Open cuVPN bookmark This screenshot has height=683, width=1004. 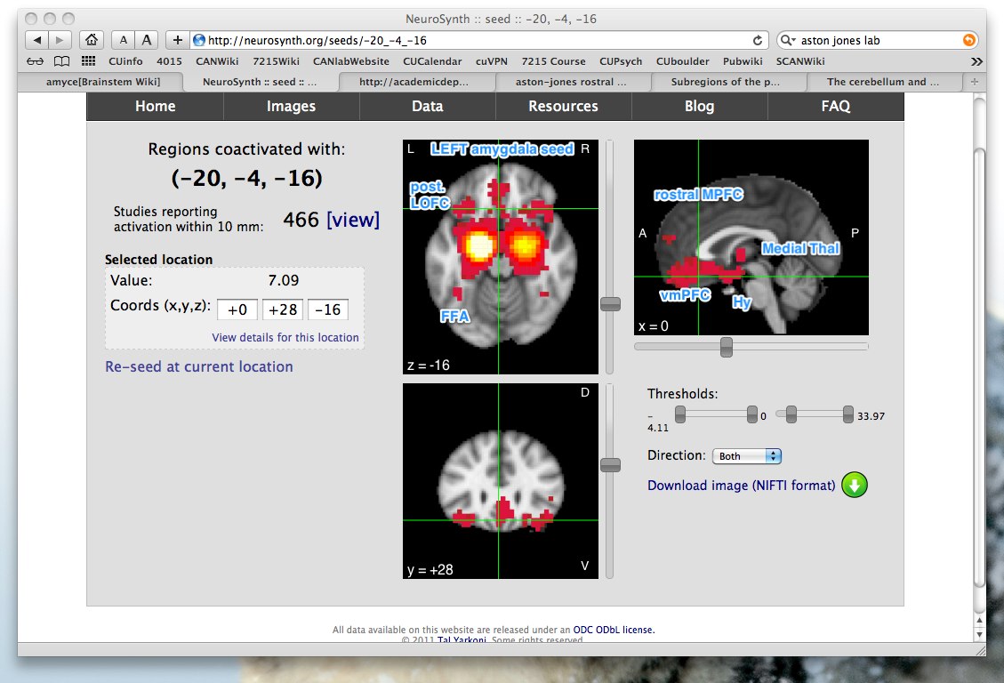click(492, 61)
